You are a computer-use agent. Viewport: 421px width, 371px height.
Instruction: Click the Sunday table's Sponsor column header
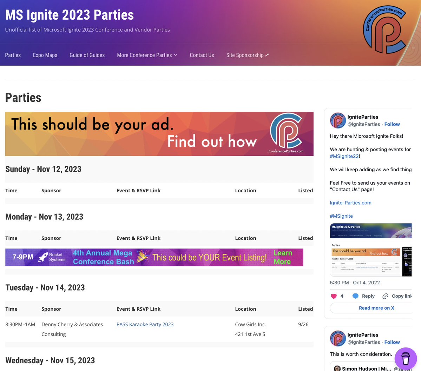(x=51, y=191)
